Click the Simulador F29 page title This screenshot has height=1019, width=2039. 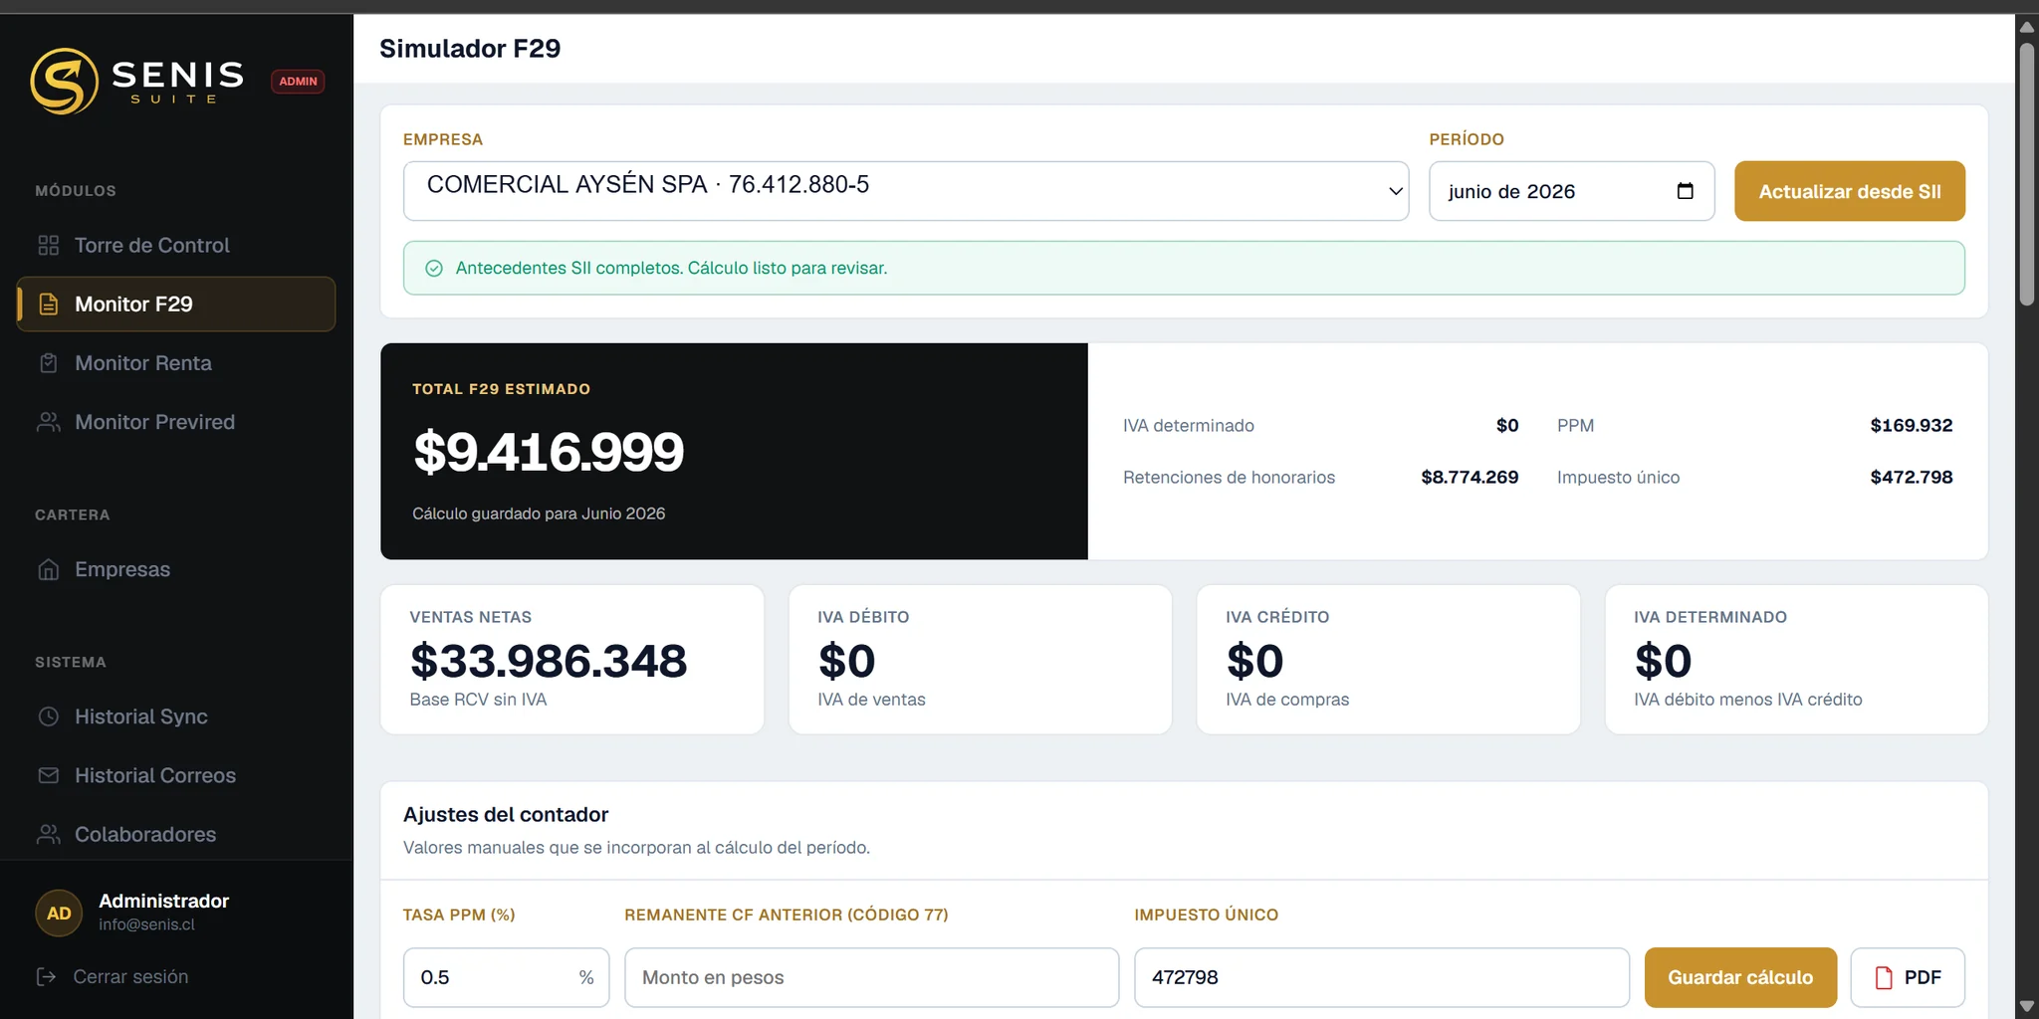pos(470,48)
